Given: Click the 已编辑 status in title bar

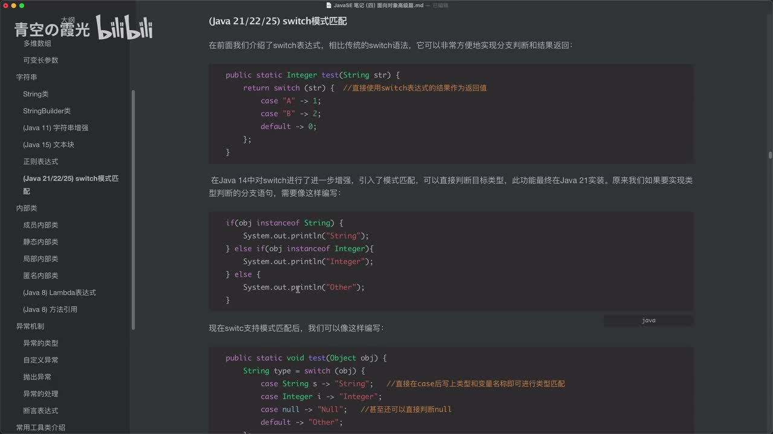Looking at the screenshot, I should [x=440, y=5].
